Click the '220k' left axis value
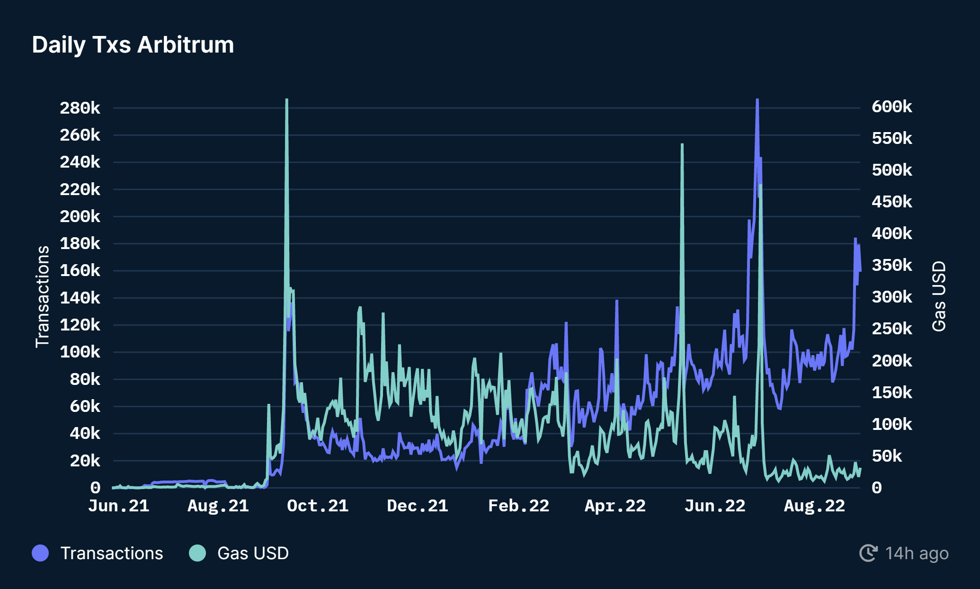This screenshot has width=980, height=589. [x=80, y=189]
